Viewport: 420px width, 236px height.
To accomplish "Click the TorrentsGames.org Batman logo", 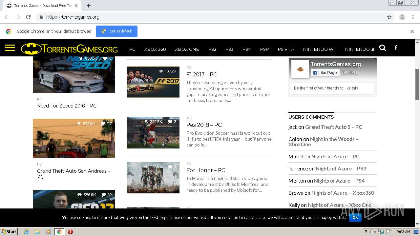I will tap(69, 49).
